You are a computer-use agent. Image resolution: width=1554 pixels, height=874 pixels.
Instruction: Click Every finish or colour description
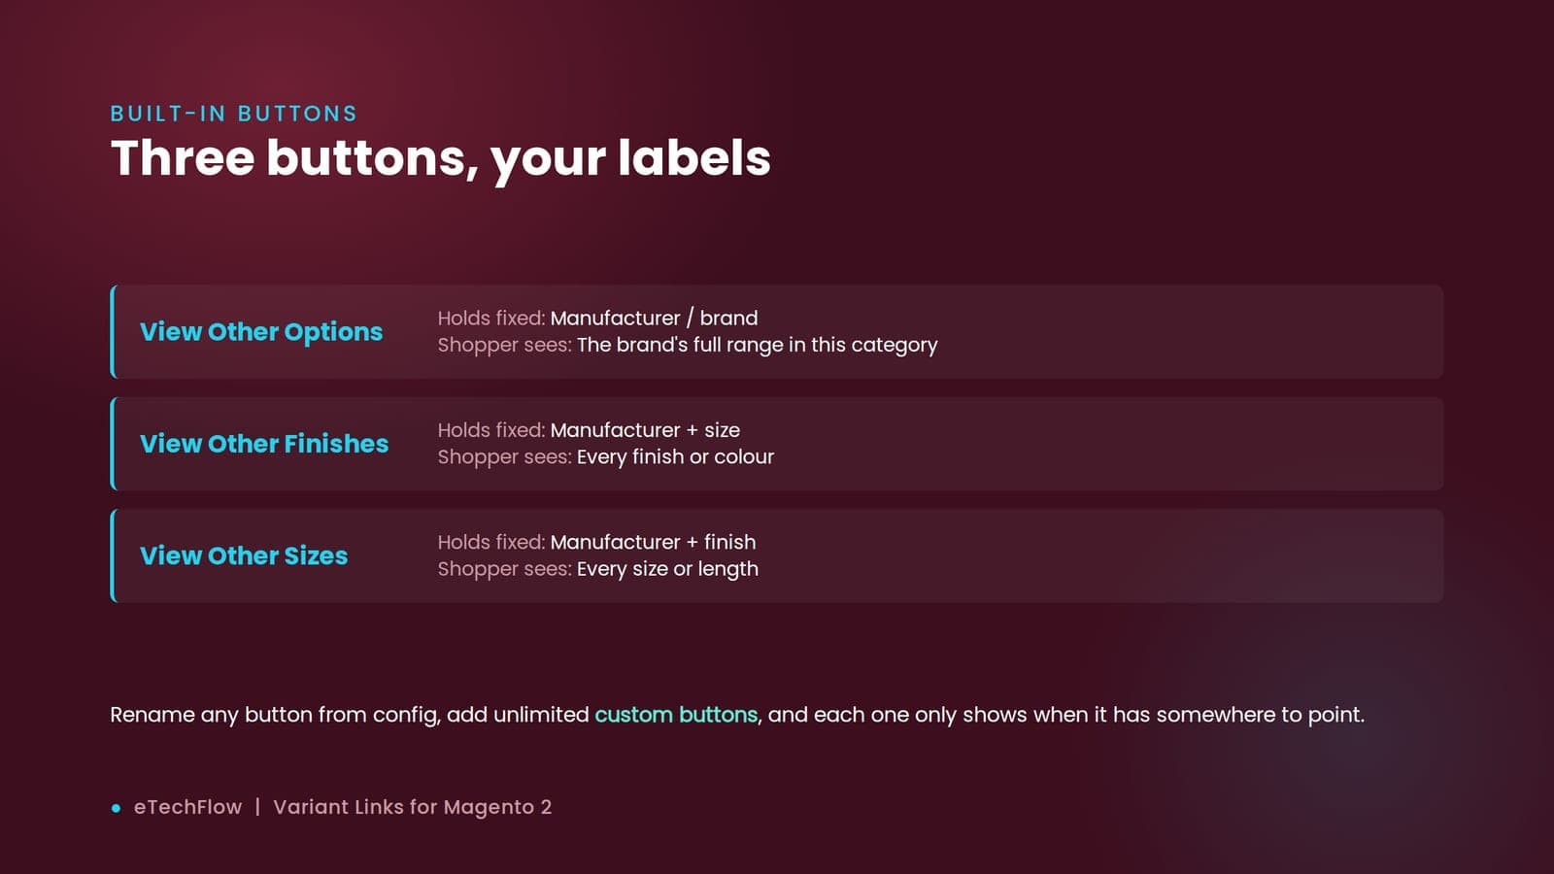(x=675, y=456)
